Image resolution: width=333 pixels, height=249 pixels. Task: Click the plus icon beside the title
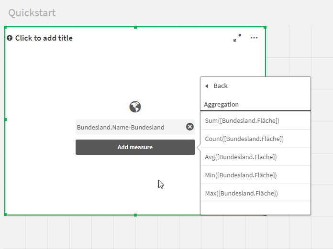[10, 38]
